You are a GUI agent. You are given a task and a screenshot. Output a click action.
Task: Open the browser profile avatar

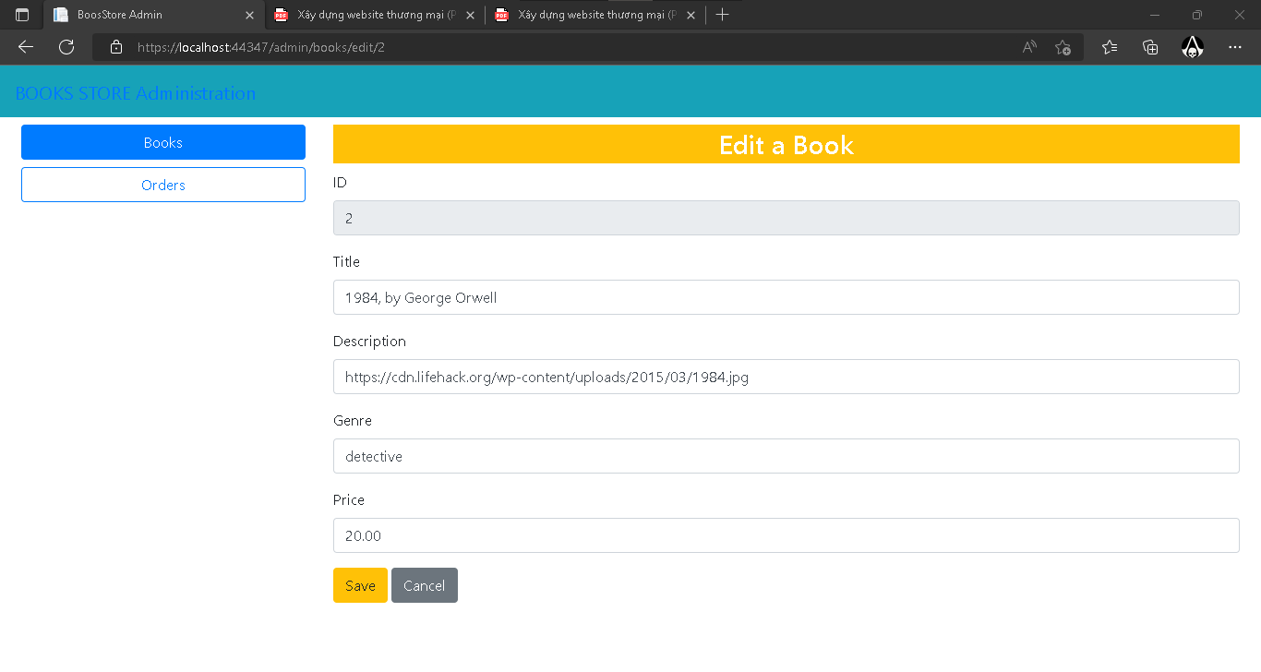tap(1193, 47)
